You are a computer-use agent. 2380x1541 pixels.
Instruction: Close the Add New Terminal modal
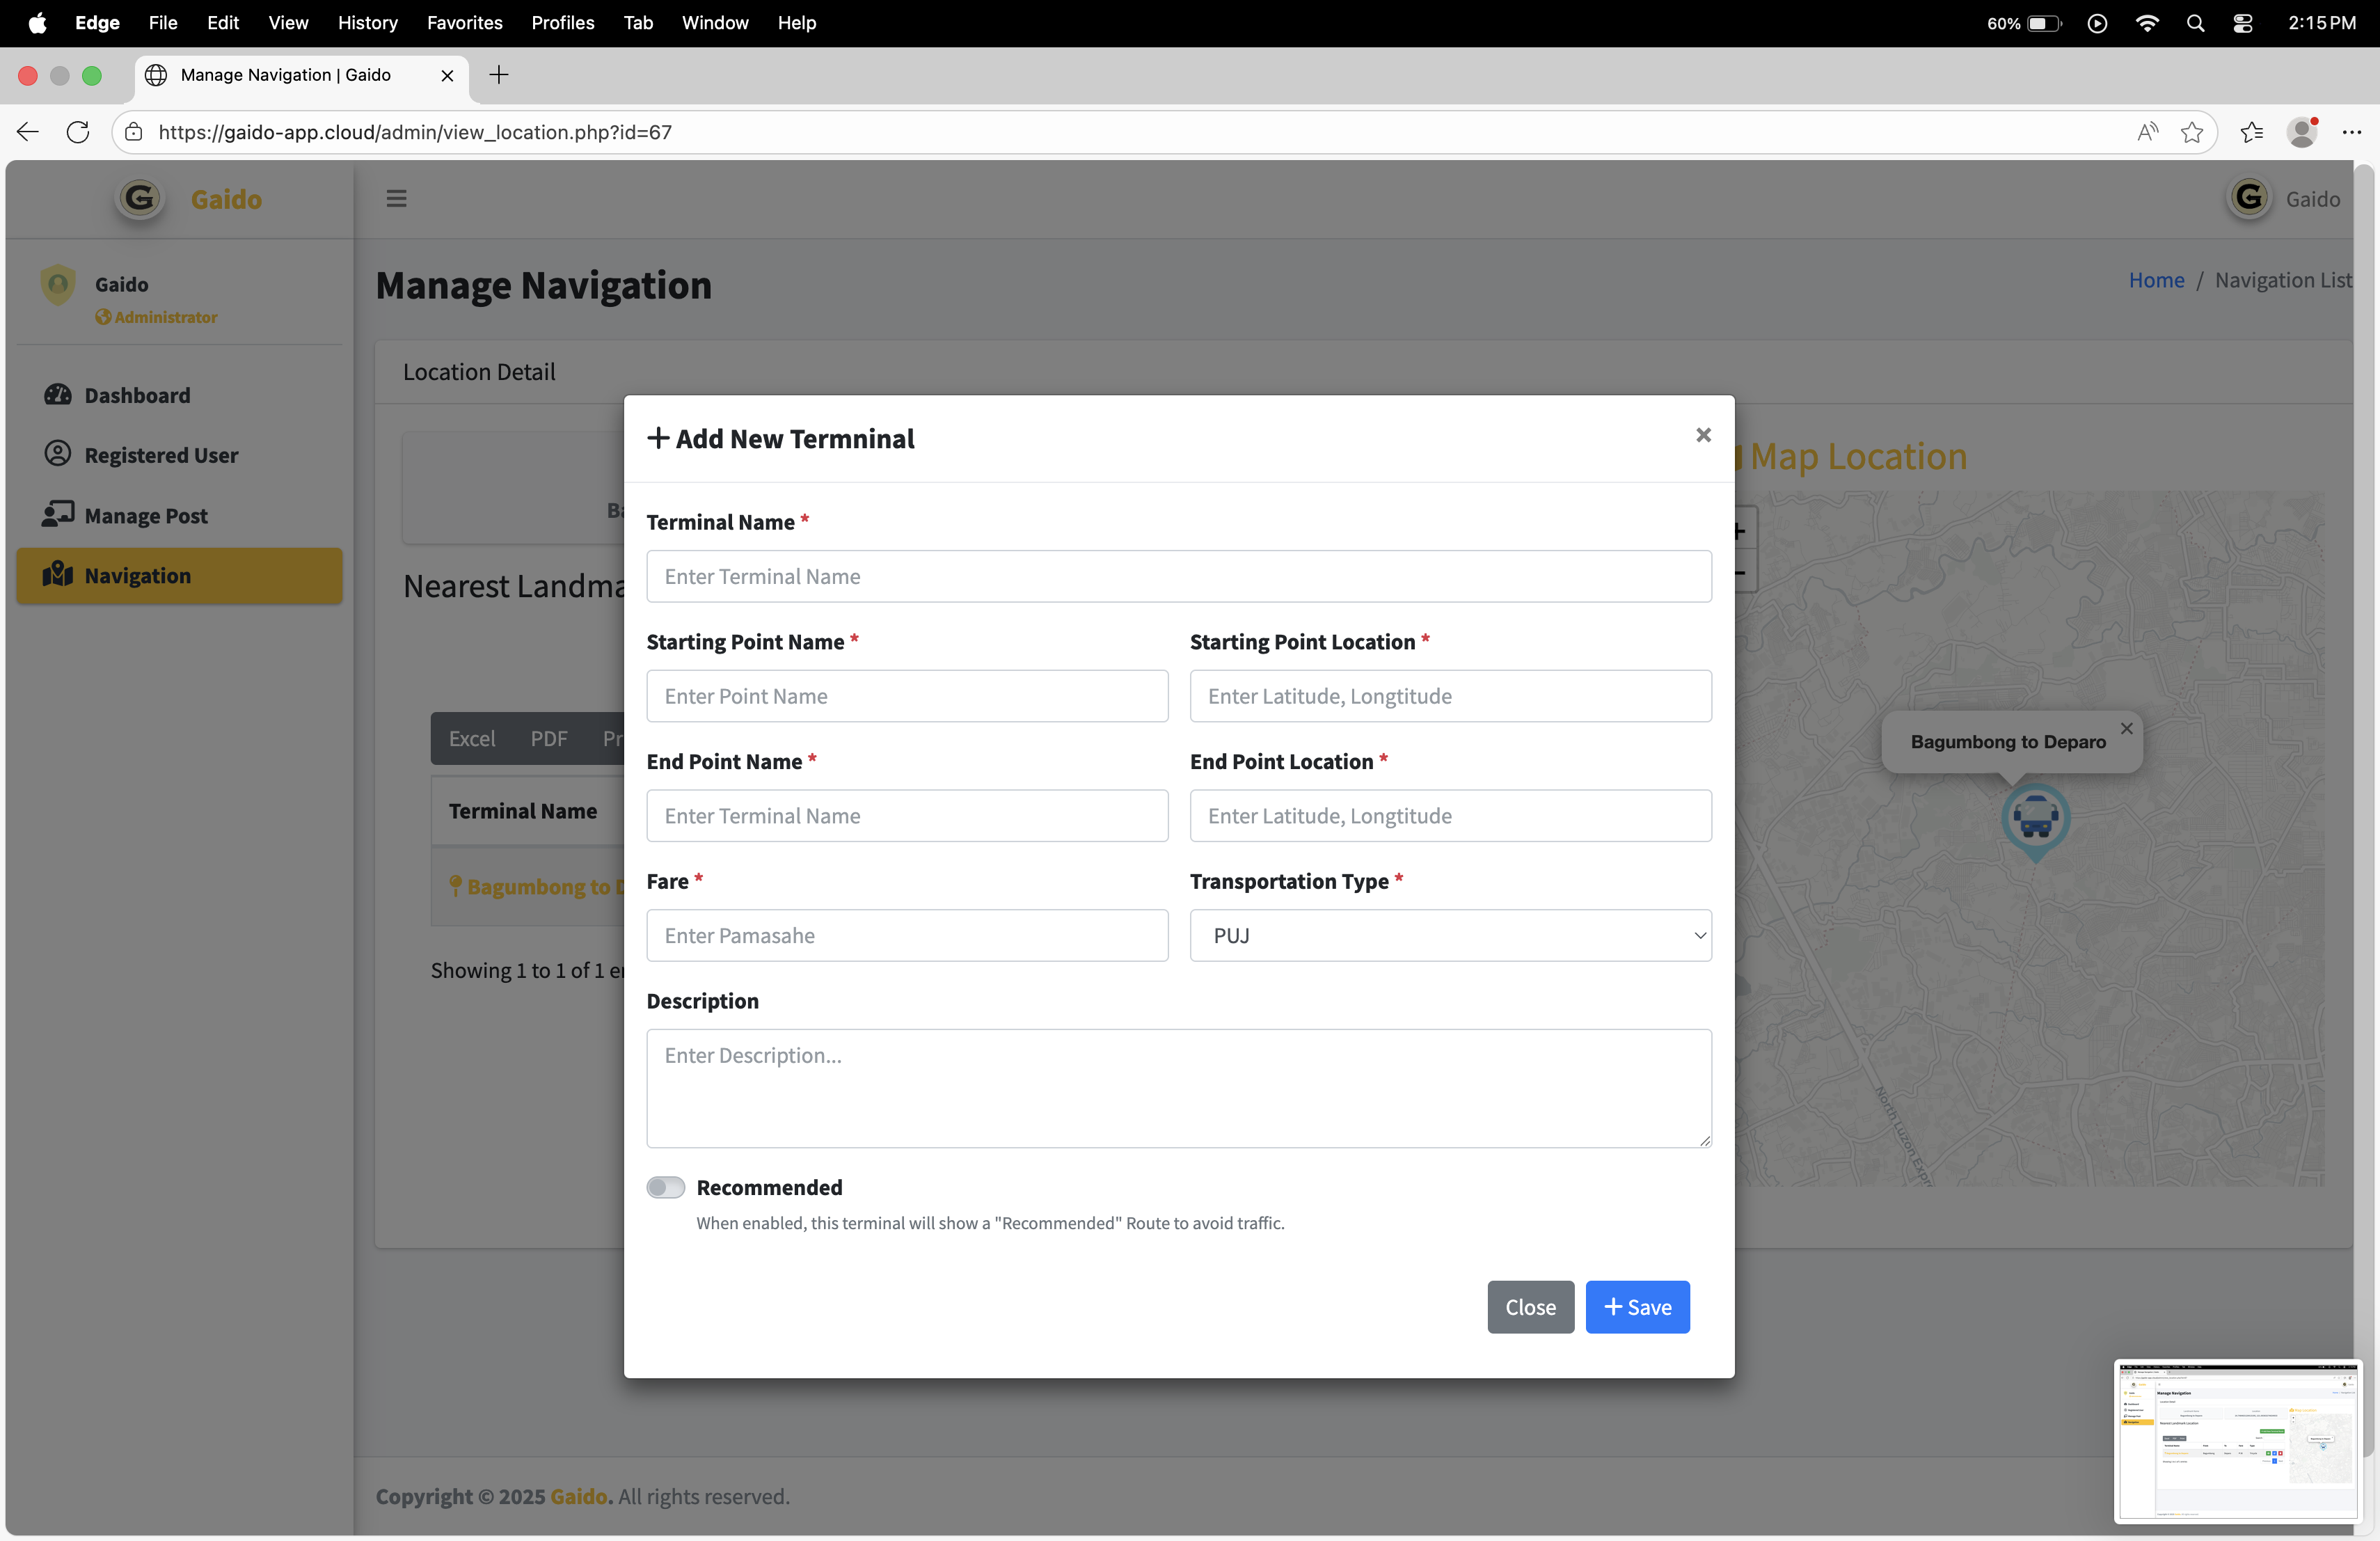coord(1703,435)
